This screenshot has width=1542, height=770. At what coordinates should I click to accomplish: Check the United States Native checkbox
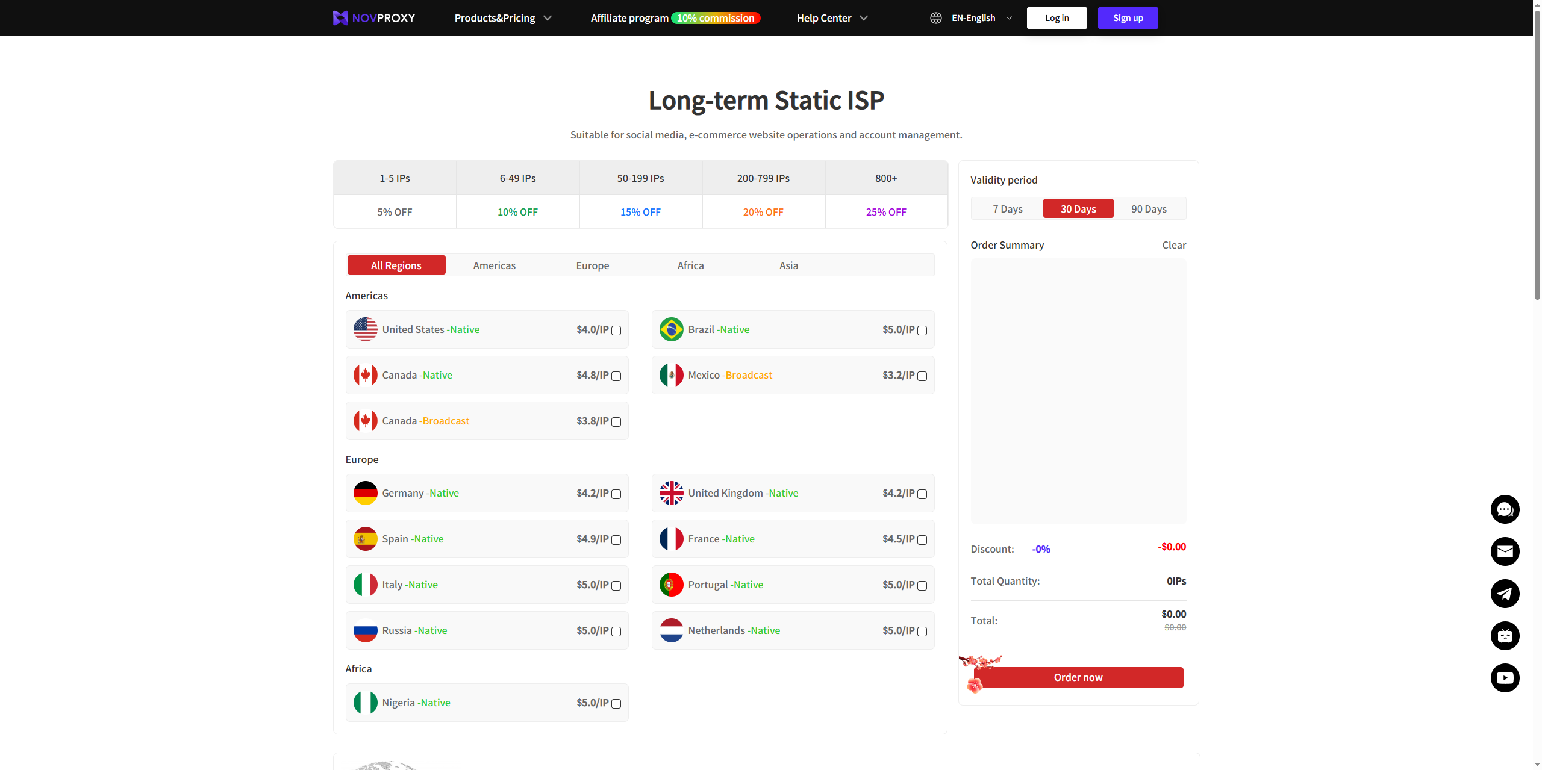(x=616, y=331)
